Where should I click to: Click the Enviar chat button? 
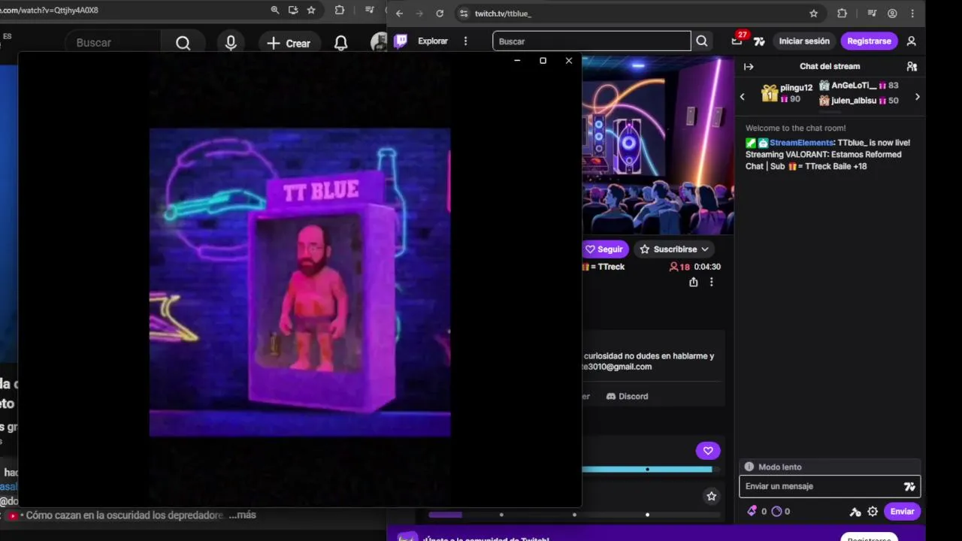[x=902, y=512]
